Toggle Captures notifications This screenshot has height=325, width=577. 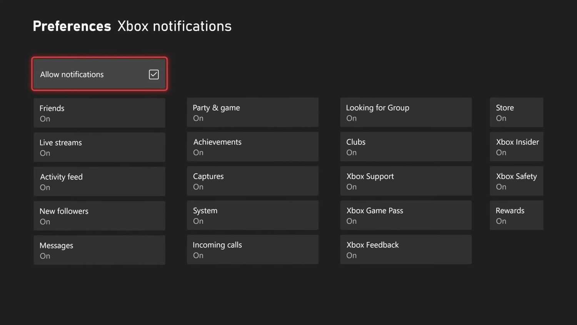tap(252, 181)
